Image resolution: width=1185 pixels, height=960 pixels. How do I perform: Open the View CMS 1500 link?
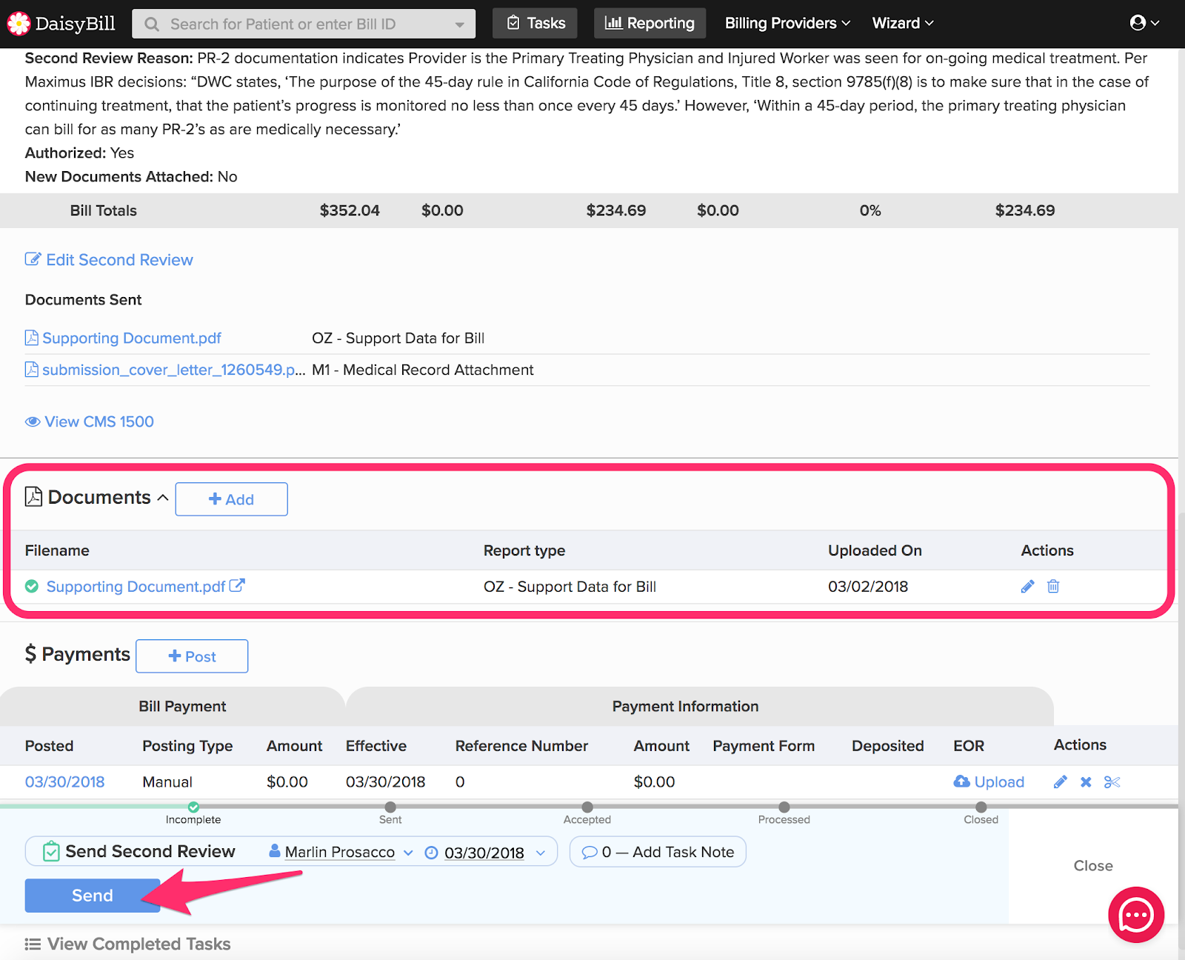[x=99, y=421]
